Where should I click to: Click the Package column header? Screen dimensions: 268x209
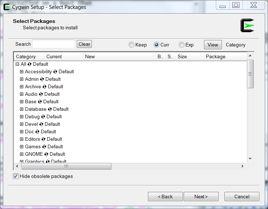click(x=225, y=56)
